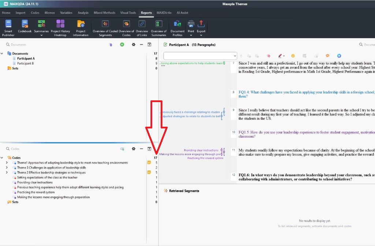The width and height of the screenshot is (375, 246).
Task: Switch to the Visual Tools tab
Action: (128, 13)
